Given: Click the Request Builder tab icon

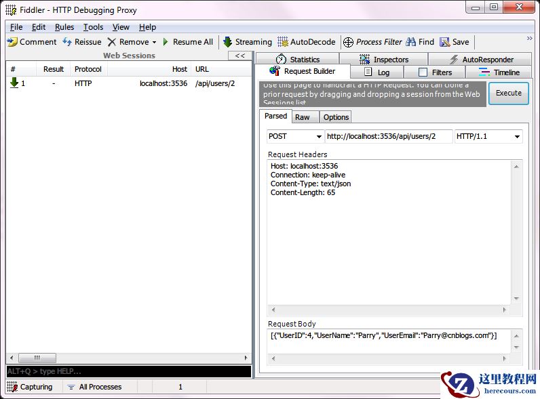Looking at the screenshot, I should (x=275, y=71).
